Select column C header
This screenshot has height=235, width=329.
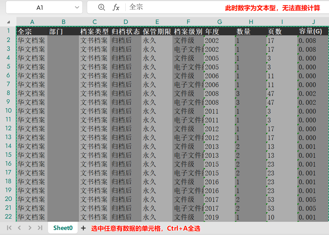click(x=94, y=22)
